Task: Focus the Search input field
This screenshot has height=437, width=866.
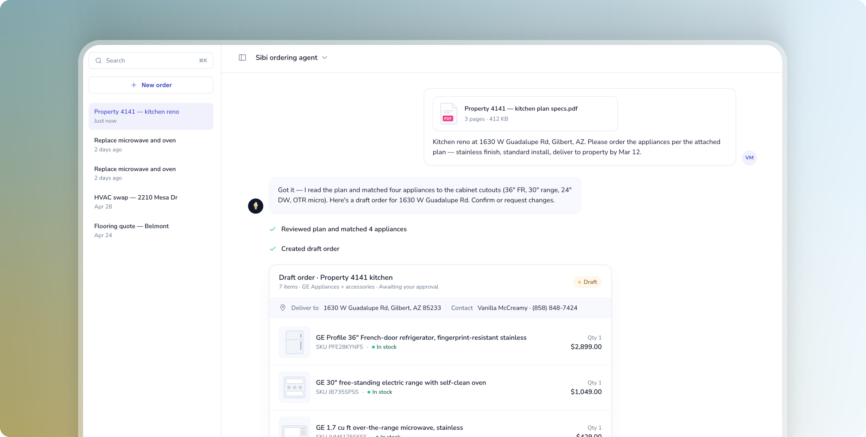Action: click(151, 60)
